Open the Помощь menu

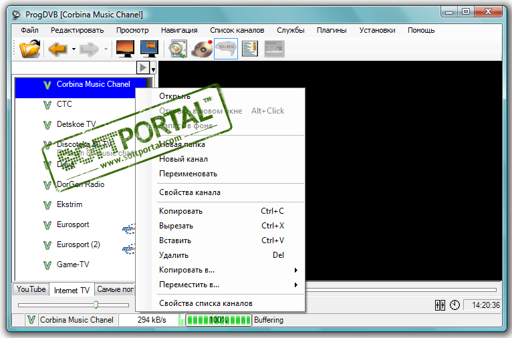point(421,30)
